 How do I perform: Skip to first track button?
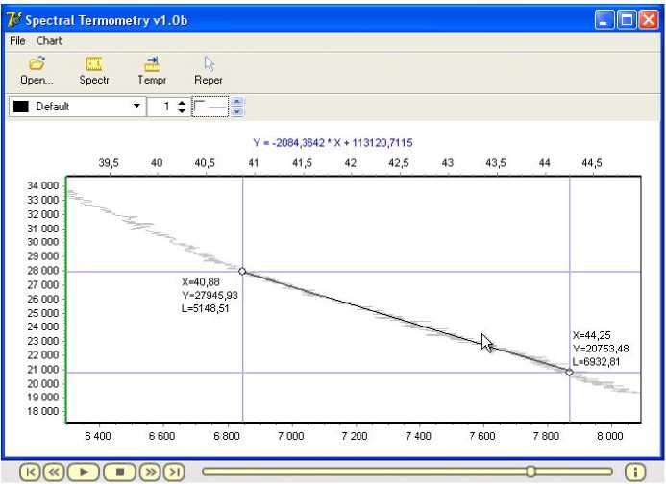[x=31, y=472]
